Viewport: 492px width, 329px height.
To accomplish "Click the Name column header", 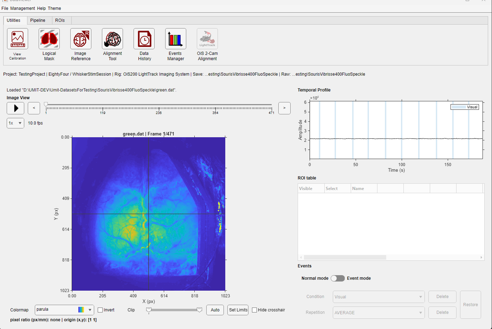I will coord(364,189).
